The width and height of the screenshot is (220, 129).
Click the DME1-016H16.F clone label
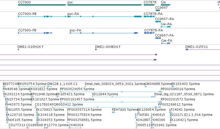[31, 47]
